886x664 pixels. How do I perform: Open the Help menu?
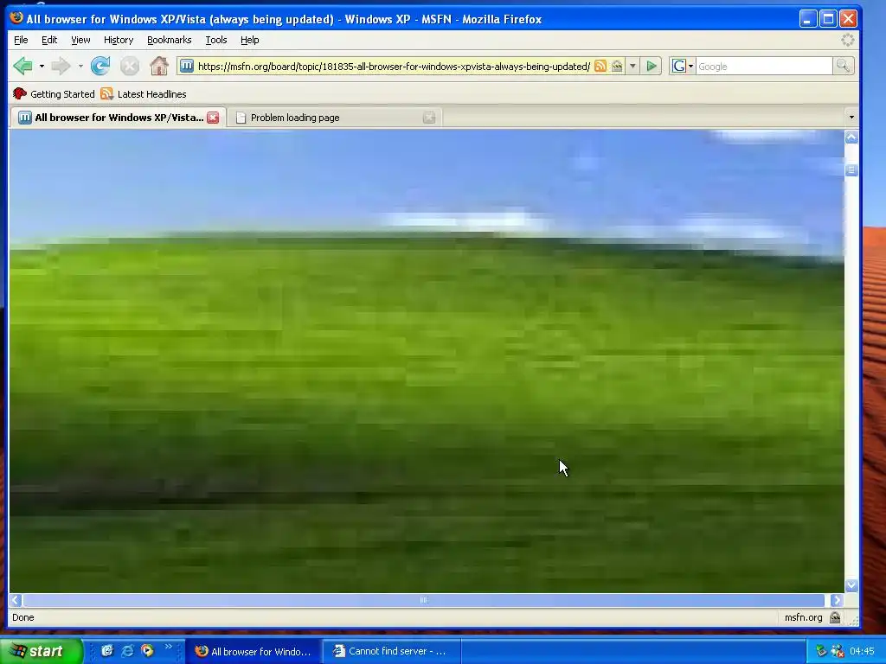249,40
